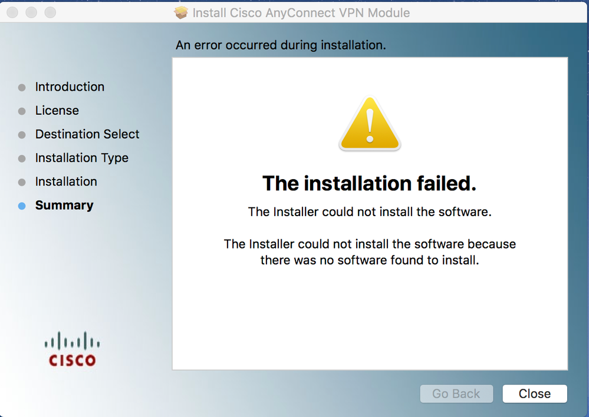Select the Installation Type step
The height and width of the screenshot is (417, 589).
pyautogui.click(x=81, y=158)
